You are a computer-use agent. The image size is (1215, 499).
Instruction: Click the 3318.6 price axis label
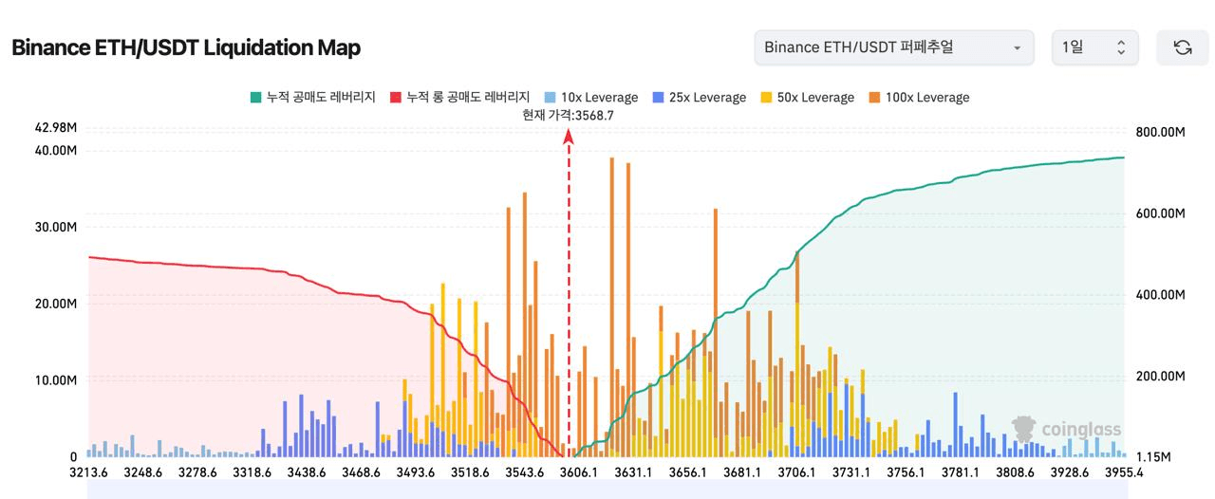tap(252, 471)
